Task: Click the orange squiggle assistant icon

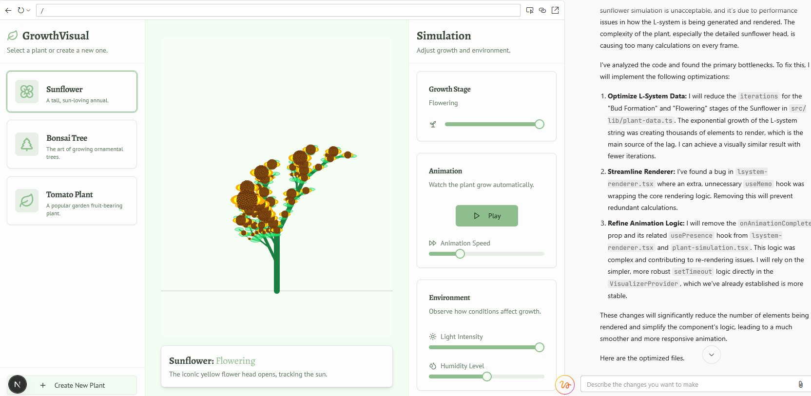Action: [565, 385]
